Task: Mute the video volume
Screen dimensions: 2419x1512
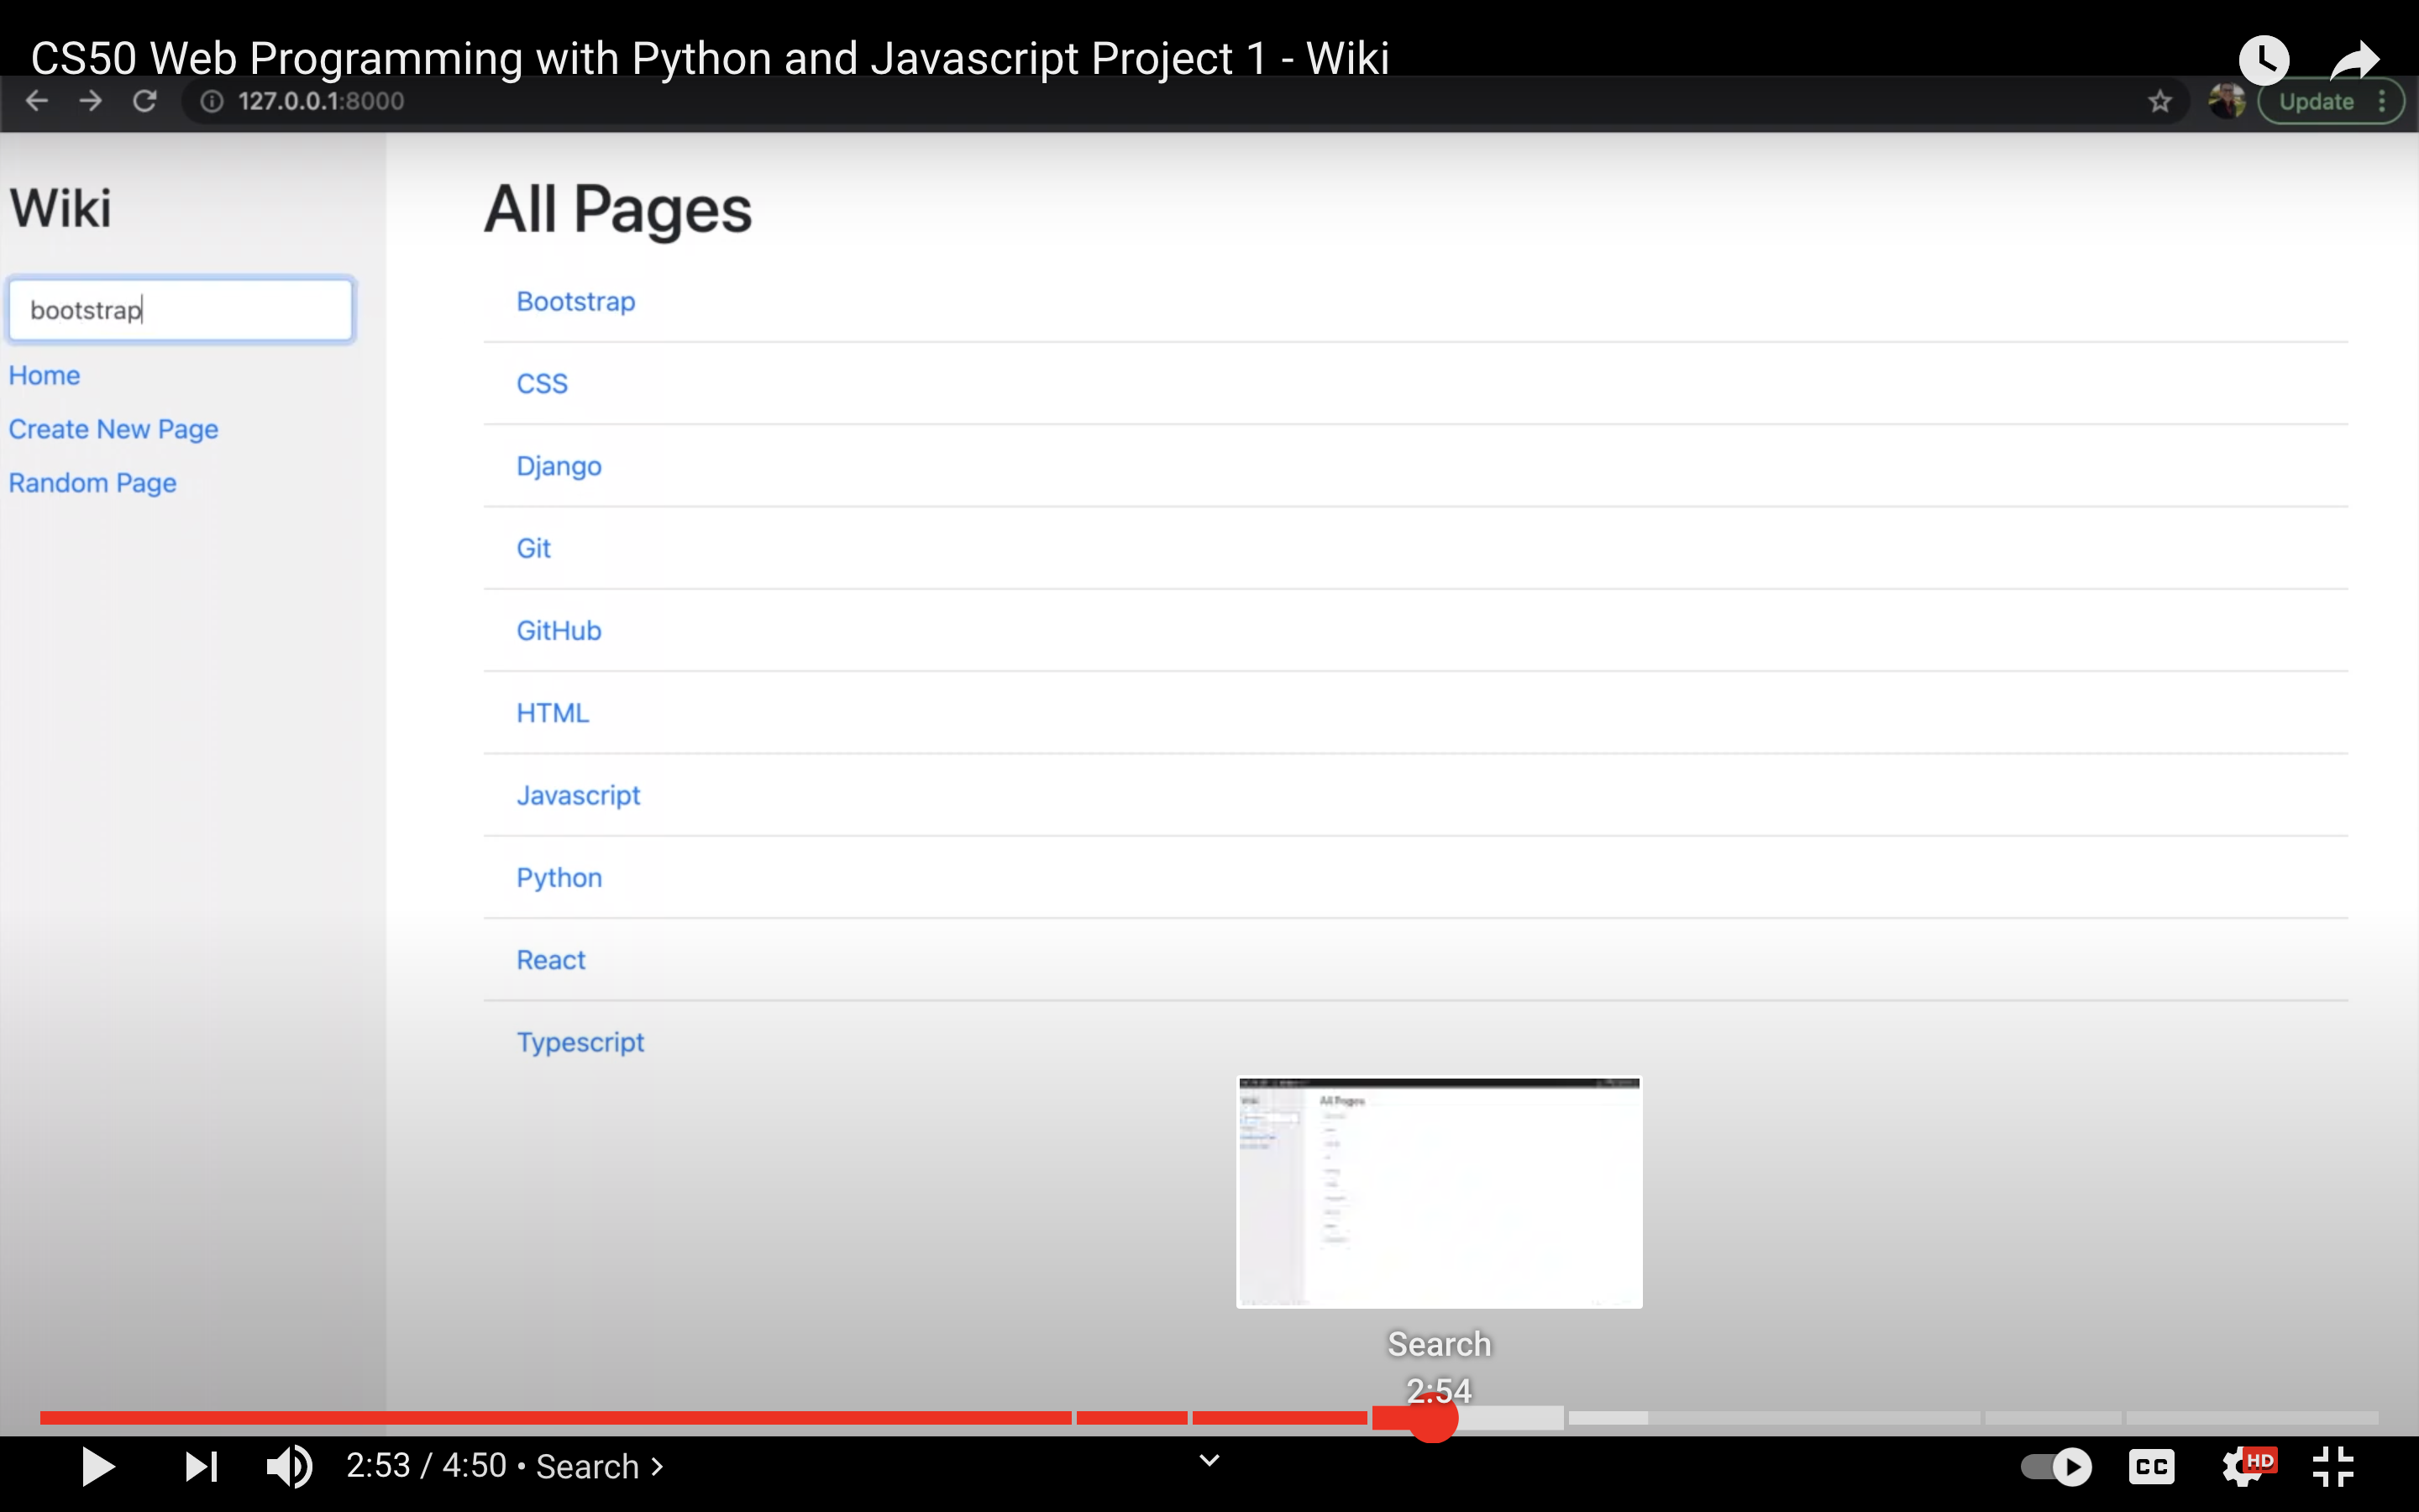Action: click(289, 1466)
